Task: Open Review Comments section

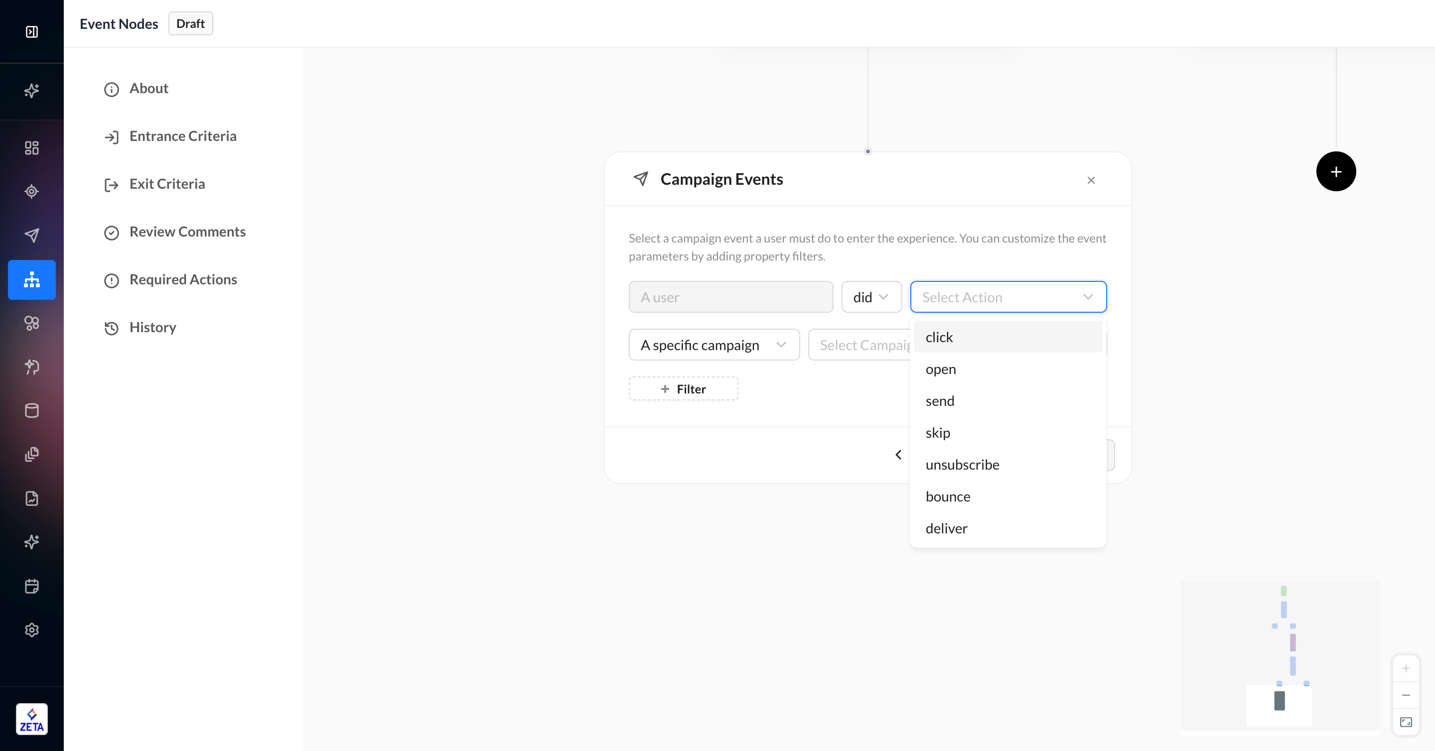Action: pos(175,232)
